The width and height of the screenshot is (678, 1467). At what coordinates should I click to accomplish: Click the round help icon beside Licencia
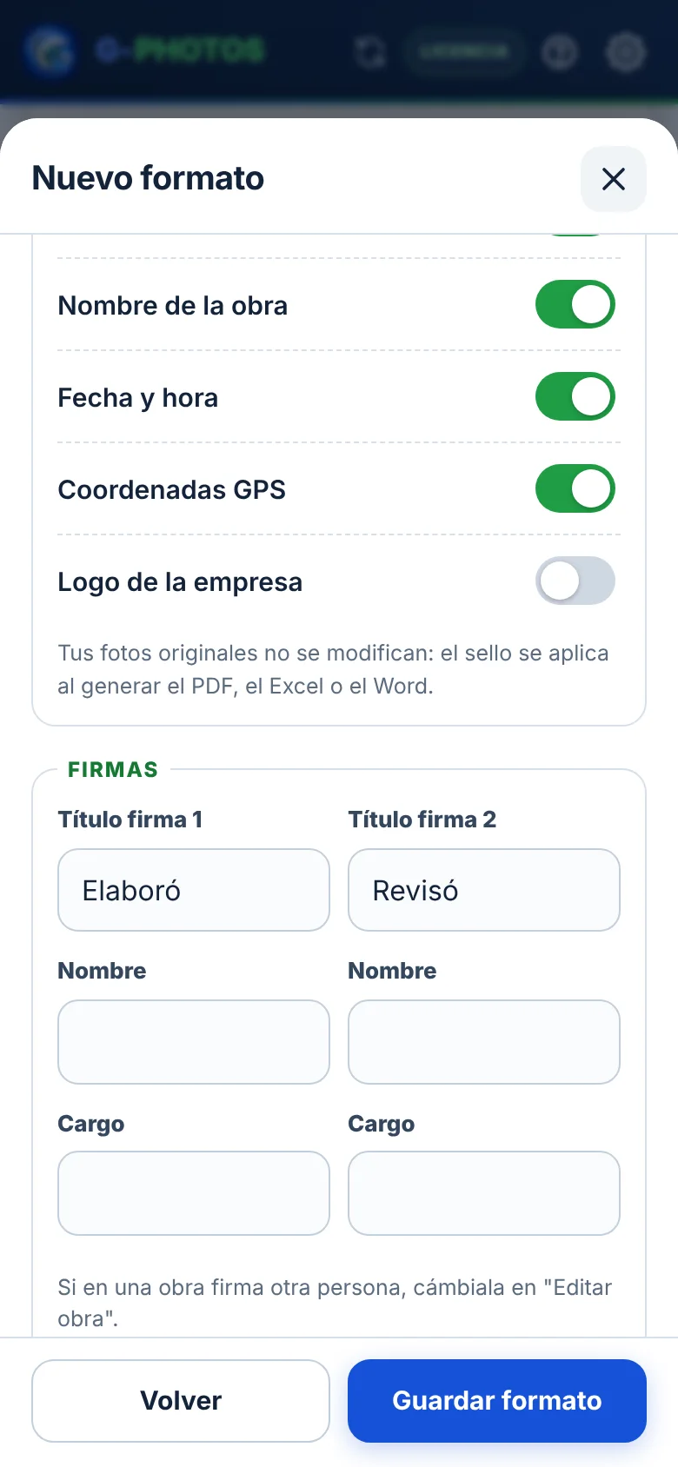coord(560,52)
